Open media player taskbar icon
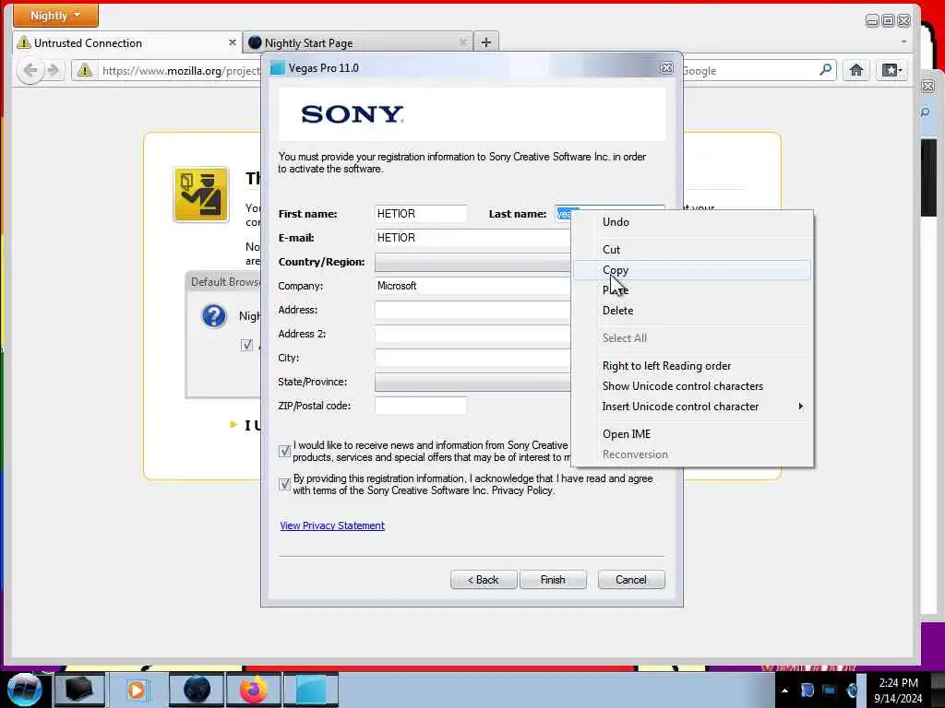This screenshot has height=708, width=945. tap(137, 690)
